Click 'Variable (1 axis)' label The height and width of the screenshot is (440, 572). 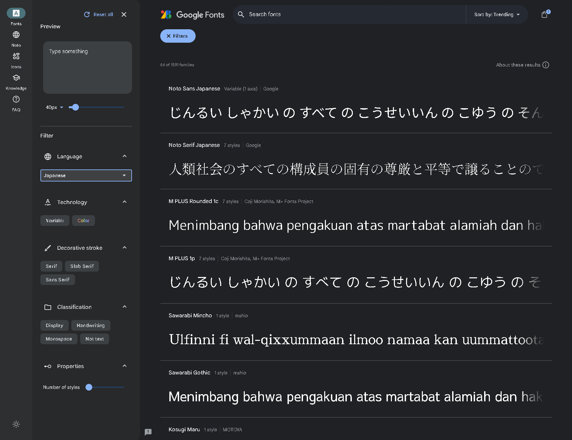coord(241,89)
